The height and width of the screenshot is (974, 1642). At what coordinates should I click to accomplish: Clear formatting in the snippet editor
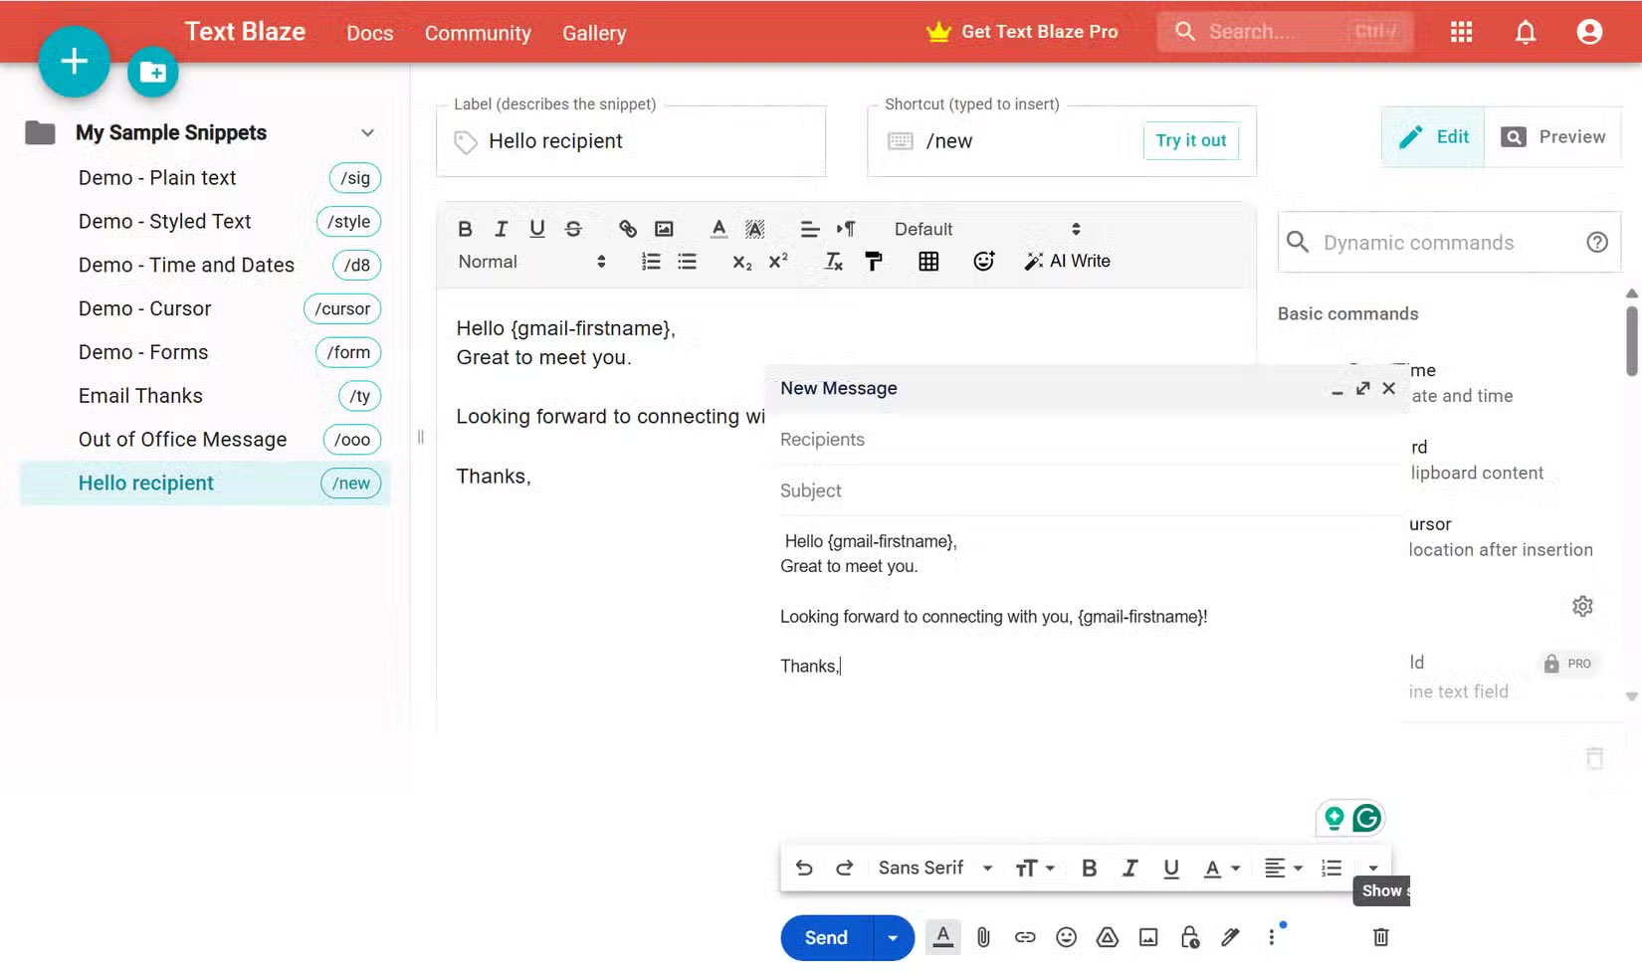(833, 262)
